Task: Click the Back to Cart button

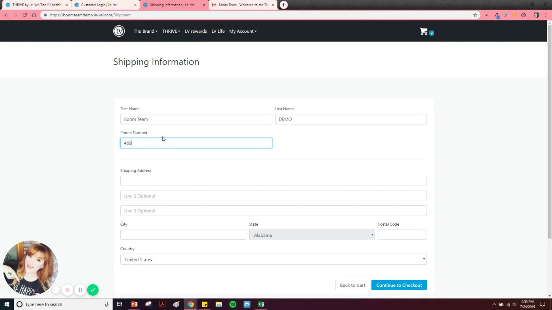Action: pyautogui.click(x=352, y=285)
